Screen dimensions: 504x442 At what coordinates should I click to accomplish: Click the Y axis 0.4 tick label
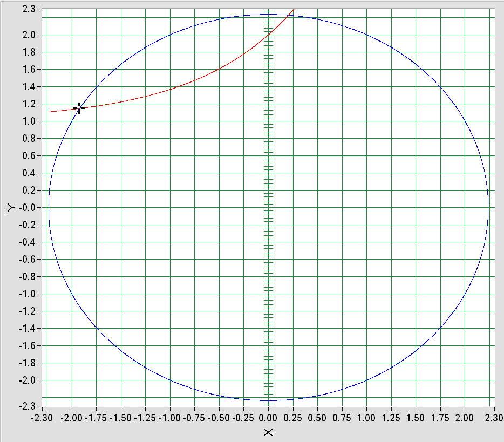point(29,173)
